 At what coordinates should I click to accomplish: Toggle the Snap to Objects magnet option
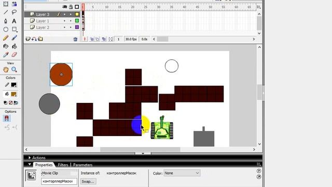7,118
